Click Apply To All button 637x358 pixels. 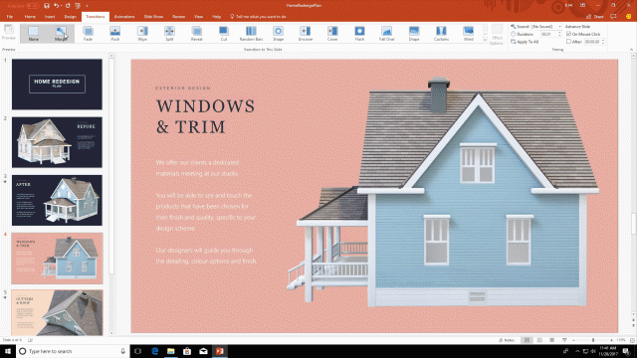pos(525,42)
